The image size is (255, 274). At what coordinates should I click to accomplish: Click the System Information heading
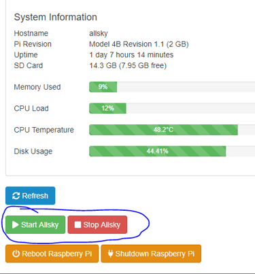click(56, 17)
